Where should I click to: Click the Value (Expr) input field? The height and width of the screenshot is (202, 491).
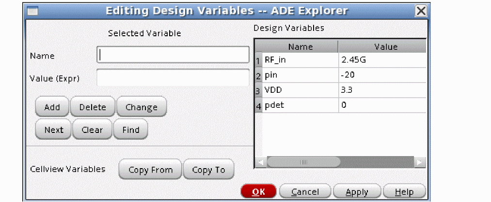point(173,77)
